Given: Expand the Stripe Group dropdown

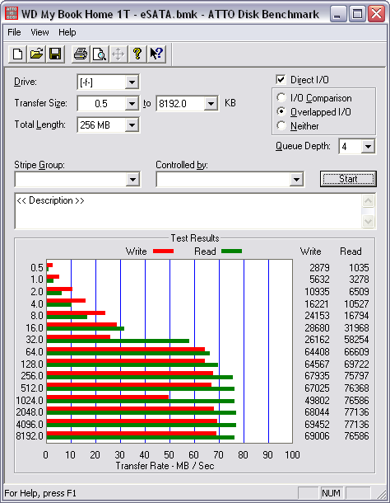Looking at the screenshot, I should click(x=132, y=179).
